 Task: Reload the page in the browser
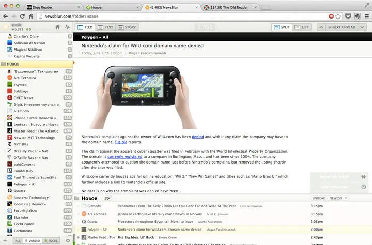[22, 16]
